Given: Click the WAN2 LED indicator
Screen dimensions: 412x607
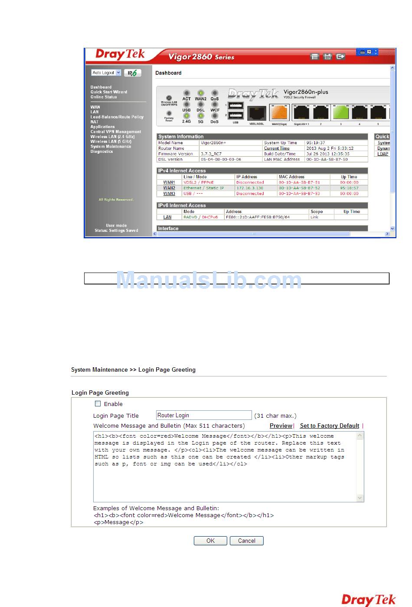Looking at the screenshot, I should point(200,93).
